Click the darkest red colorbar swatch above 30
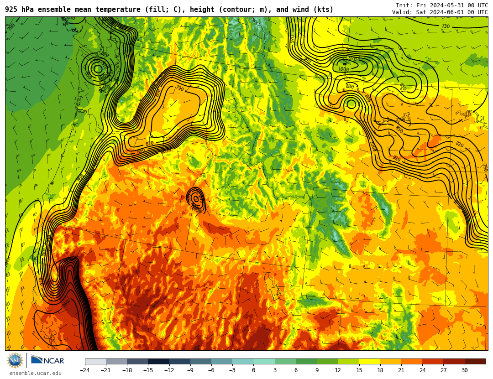This screenshot has width=493, height=379. point(475,361)
